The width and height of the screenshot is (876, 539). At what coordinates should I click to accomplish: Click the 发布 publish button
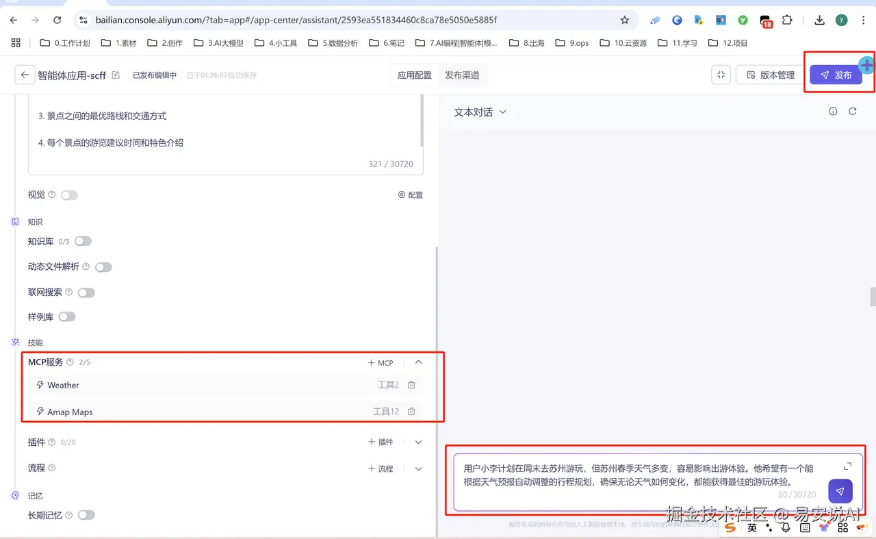point(836,75)
